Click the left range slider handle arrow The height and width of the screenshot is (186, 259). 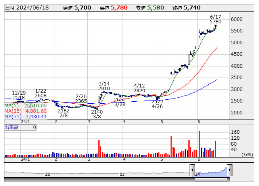[192, 170]
